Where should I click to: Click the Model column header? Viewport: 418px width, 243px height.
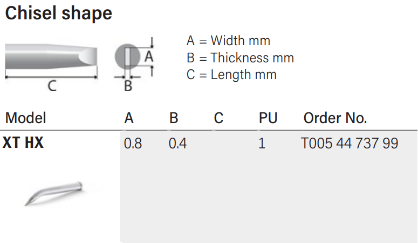coord(25,118)
